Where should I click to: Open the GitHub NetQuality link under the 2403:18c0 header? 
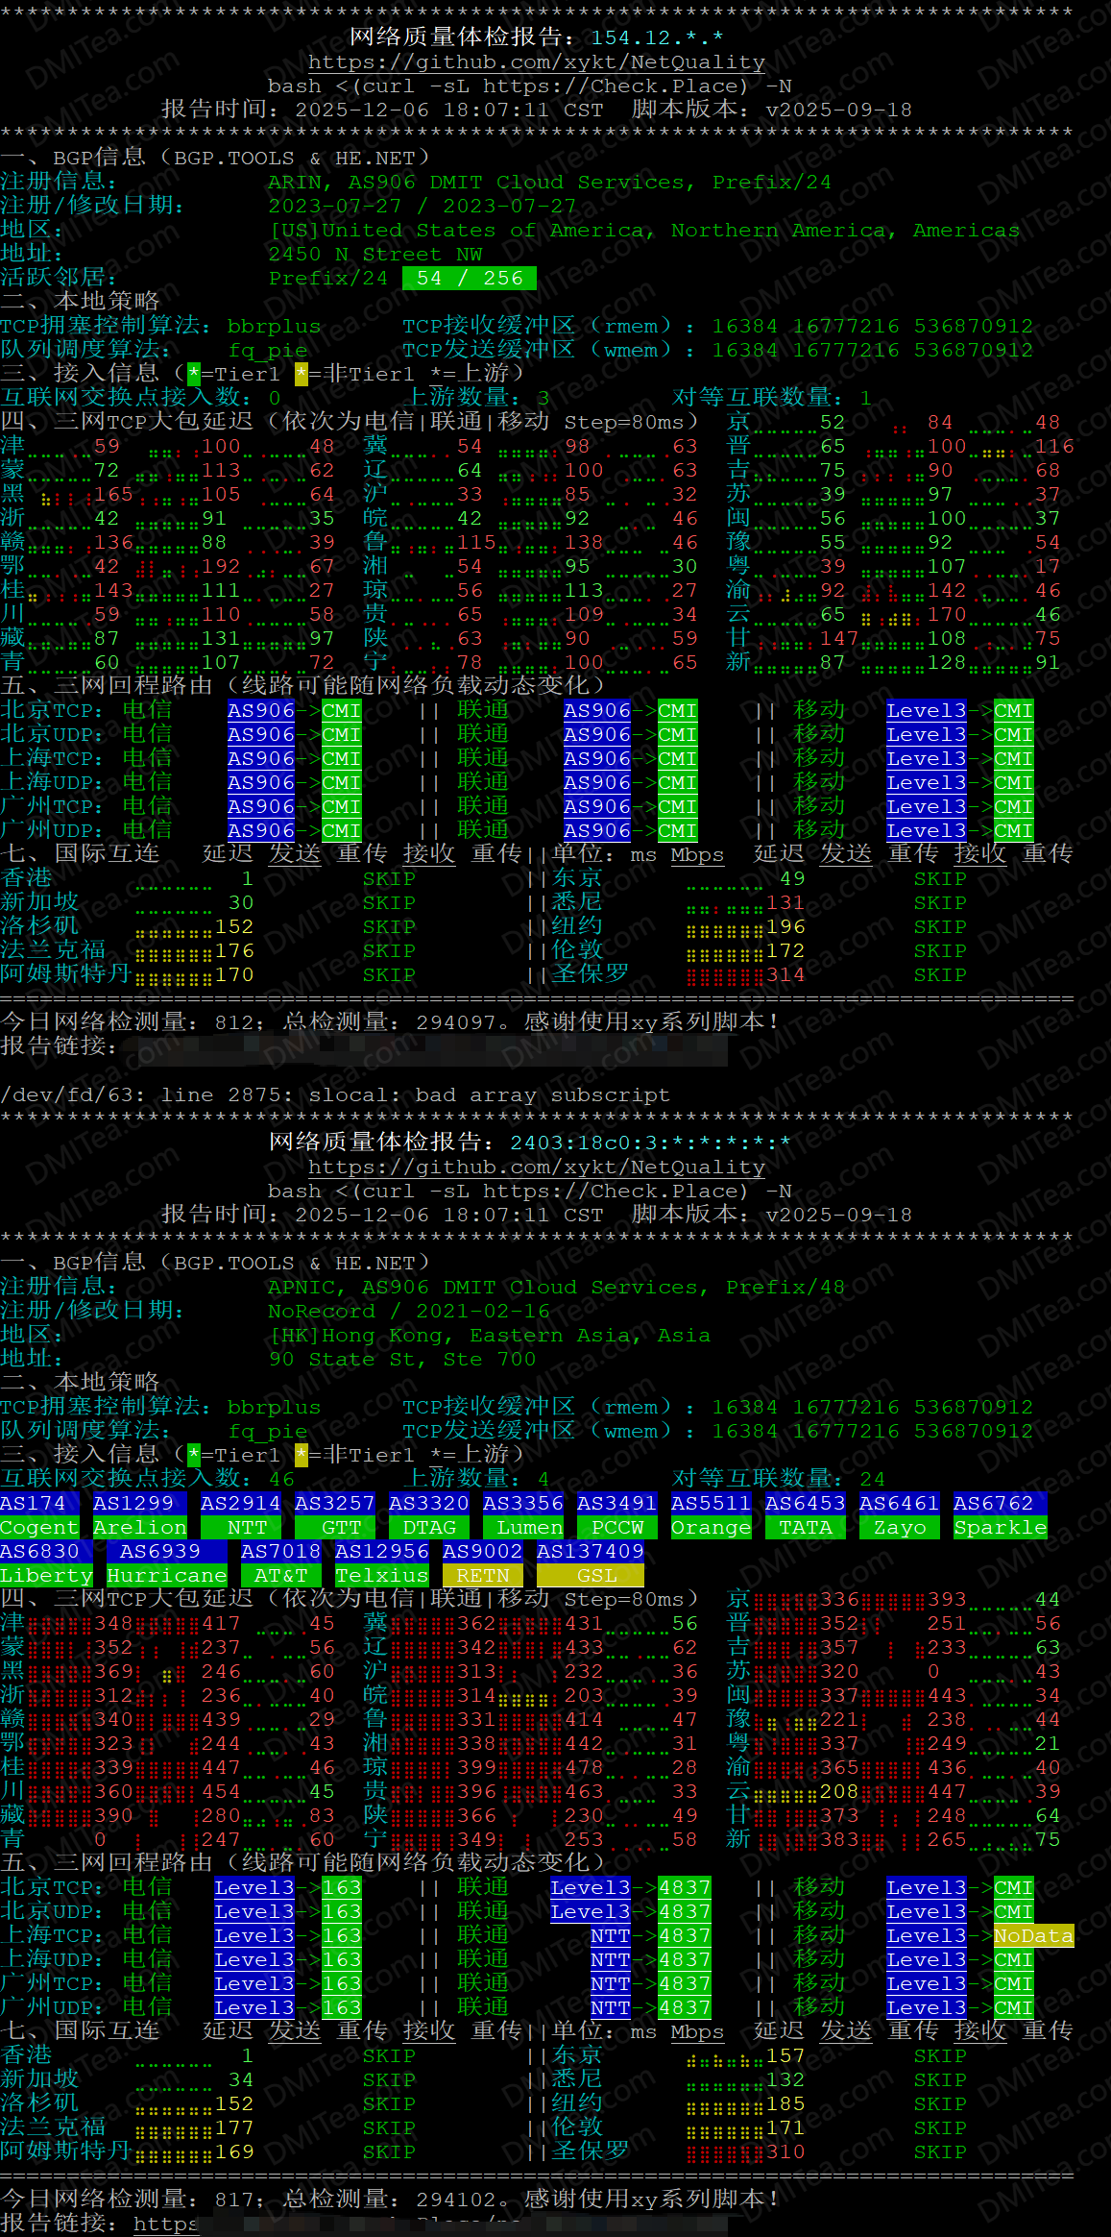[537, 1168]
